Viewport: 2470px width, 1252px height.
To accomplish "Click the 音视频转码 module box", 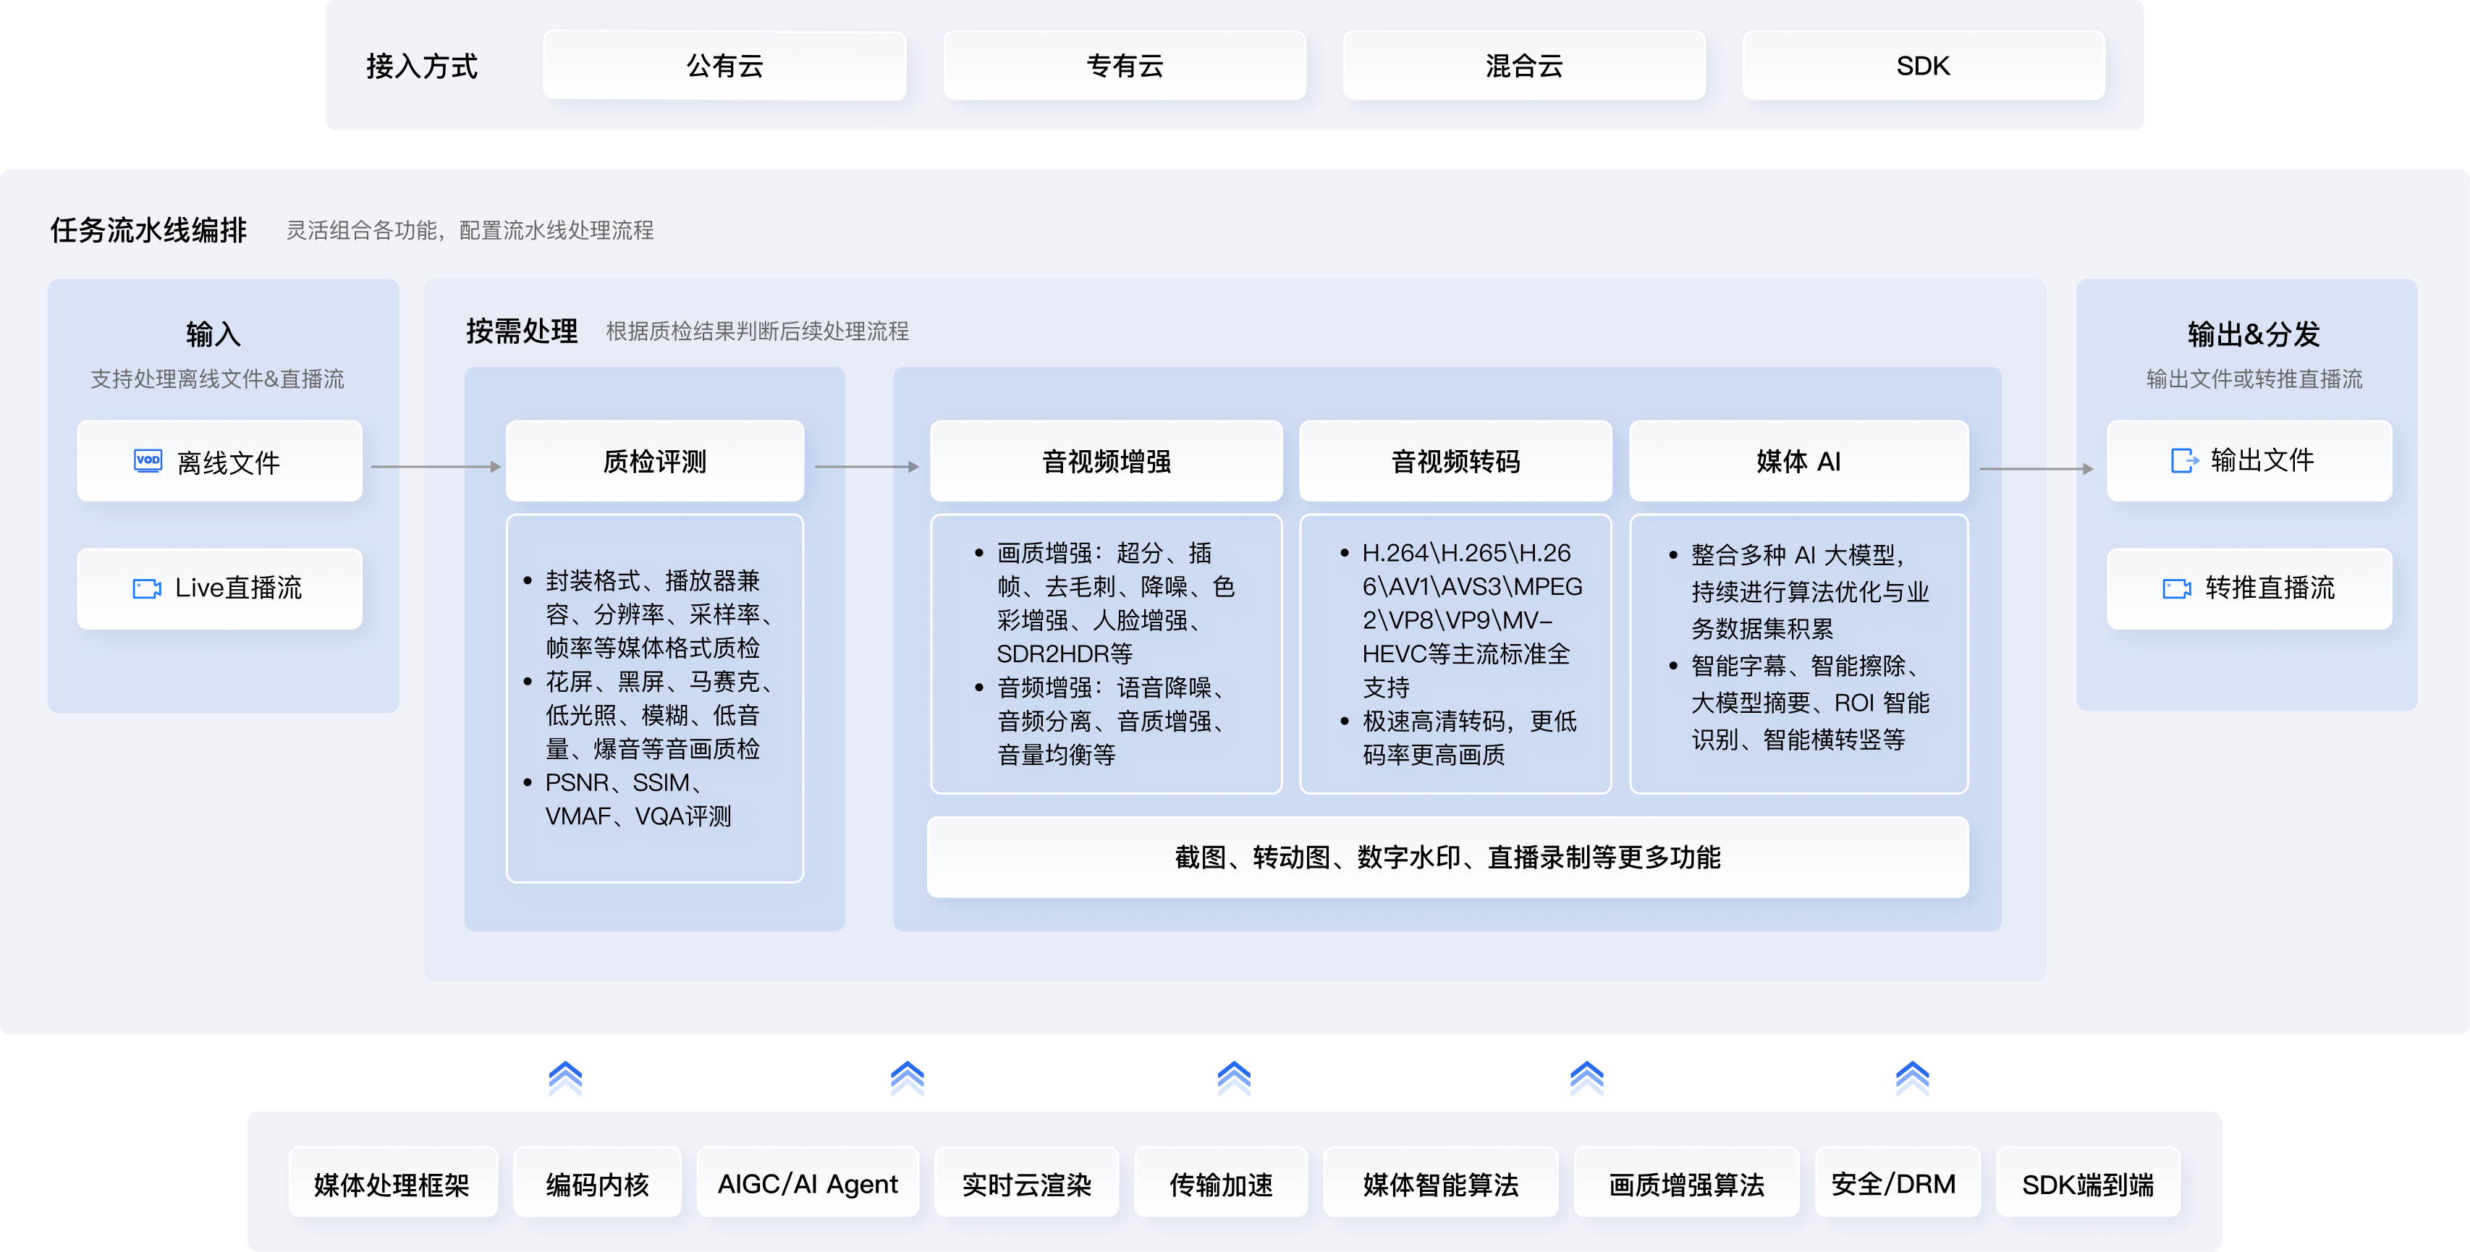I will pyautogui.click(x=1455, y=461).
